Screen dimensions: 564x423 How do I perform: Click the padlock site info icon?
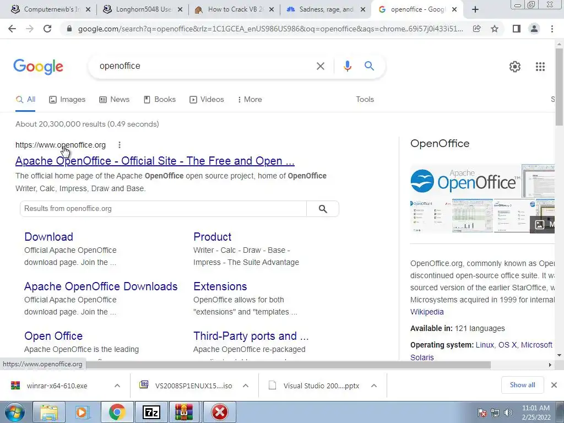69,29
